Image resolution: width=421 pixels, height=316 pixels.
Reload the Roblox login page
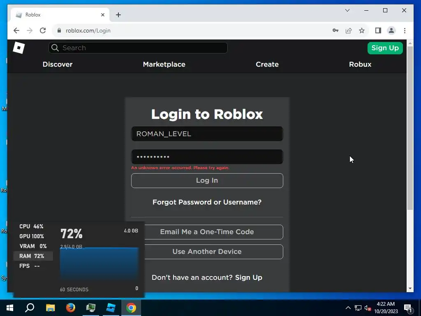pyautogui.click(x=43, y=30)
